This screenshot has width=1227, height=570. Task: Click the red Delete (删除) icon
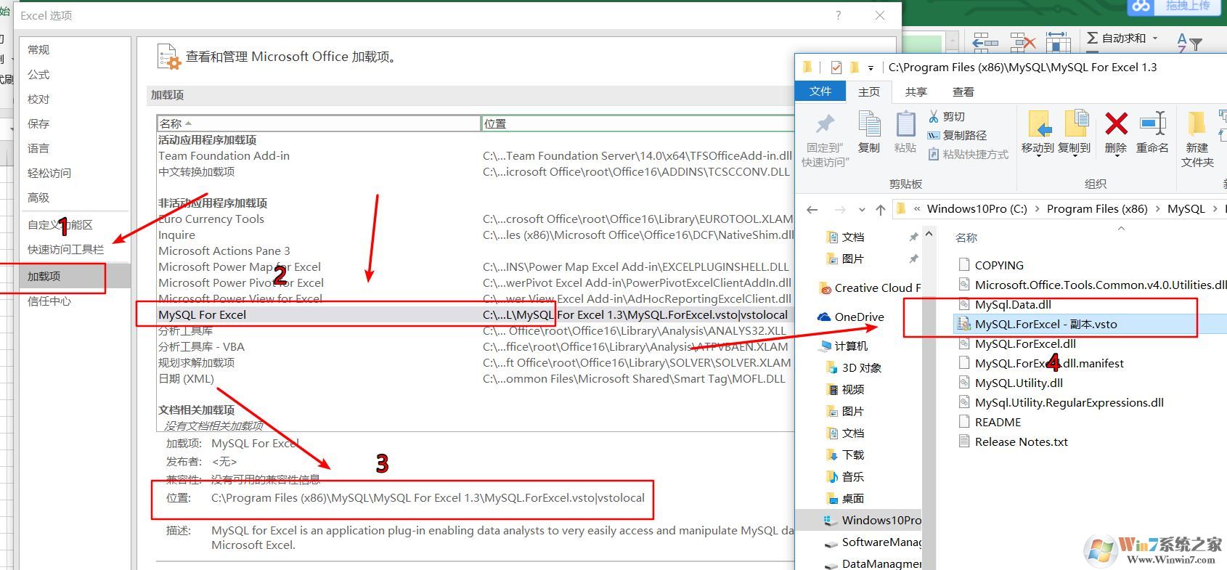[1115, 125]
